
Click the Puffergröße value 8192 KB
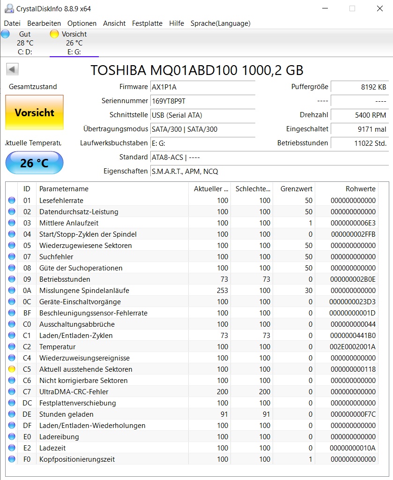[360, 87]
